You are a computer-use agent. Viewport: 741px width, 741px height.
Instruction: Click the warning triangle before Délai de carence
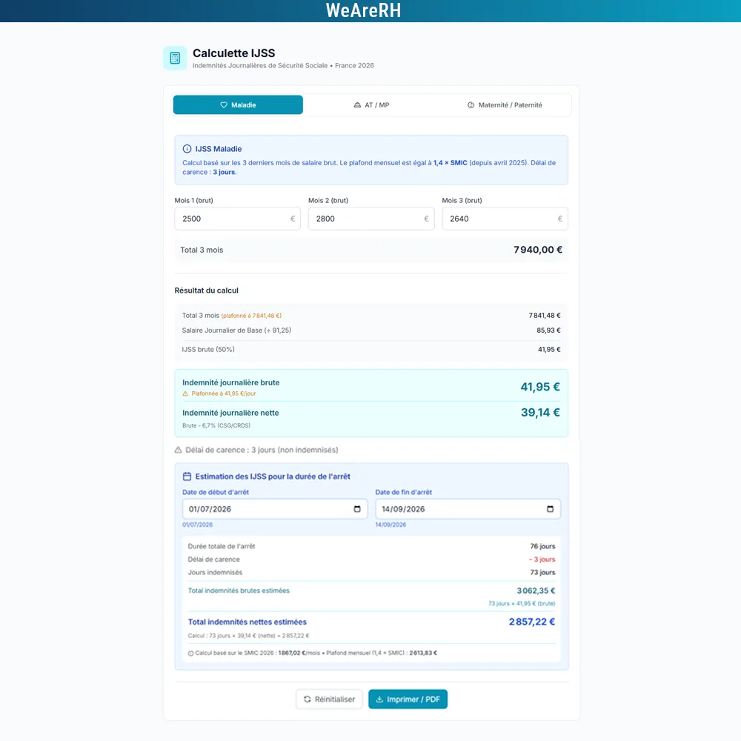click(178, 450)
